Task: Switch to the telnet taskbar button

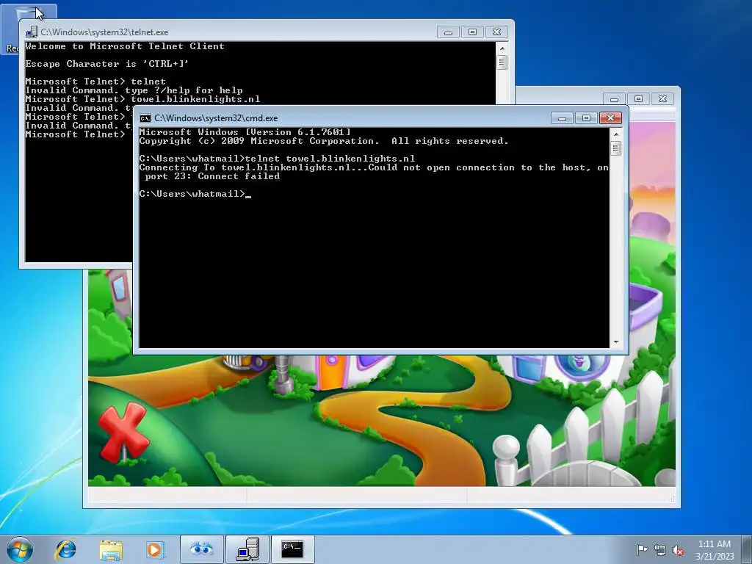Action: pos(247,549)
